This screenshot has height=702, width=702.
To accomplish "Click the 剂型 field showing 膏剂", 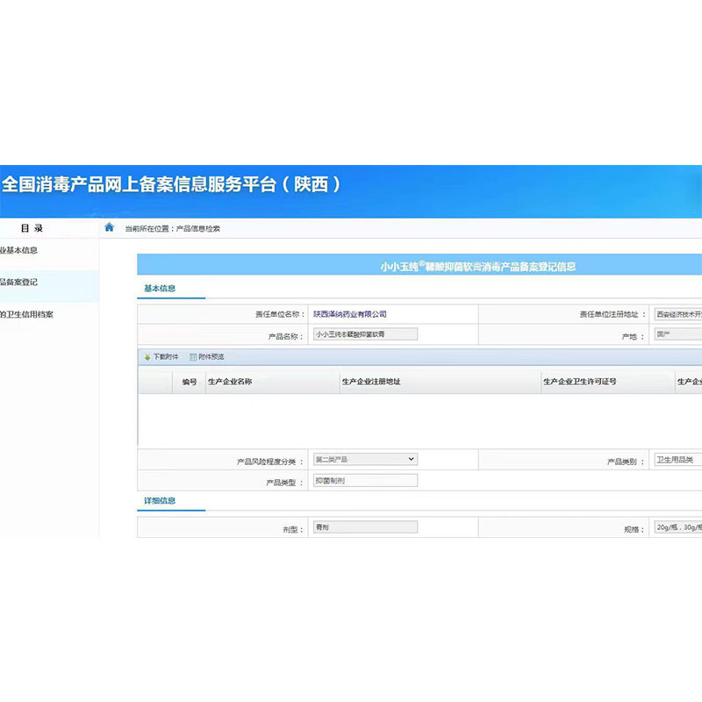I will 365,526.
